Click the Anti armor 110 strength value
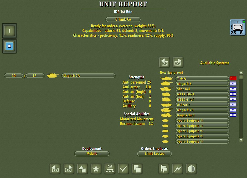Screen dimensions: 247x178 137,87
